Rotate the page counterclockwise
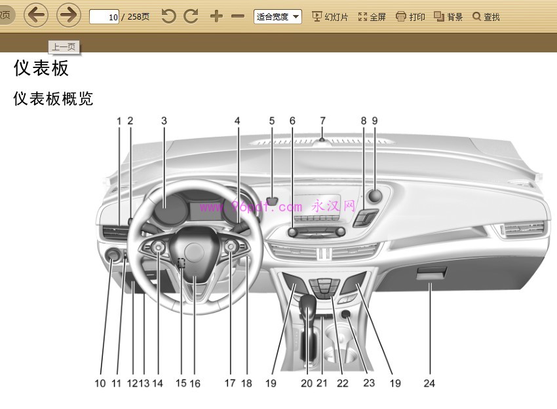This screenshot has height=409, width=557. (x=168, y=16)
